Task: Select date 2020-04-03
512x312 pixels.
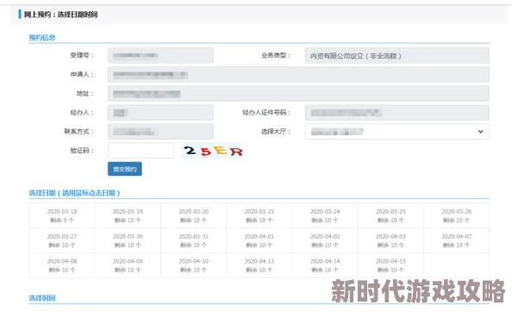Action: click(390, 240)
